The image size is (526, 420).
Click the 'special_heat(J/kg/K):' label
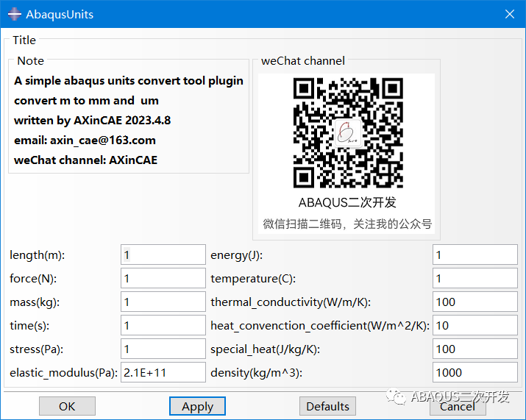[266, 349]
